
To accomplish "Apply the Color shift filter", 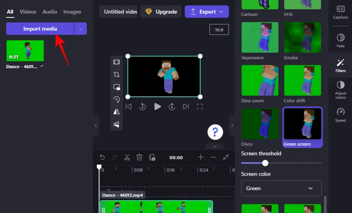I will [303, 81].
